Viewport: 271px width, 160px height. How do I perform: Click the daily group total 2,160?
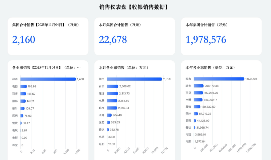click(24, 40)
